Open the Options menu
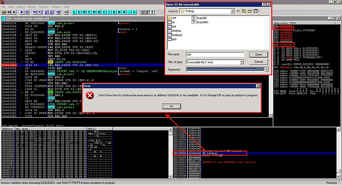Viewport: 342px width, 186px height. [44, 7]
